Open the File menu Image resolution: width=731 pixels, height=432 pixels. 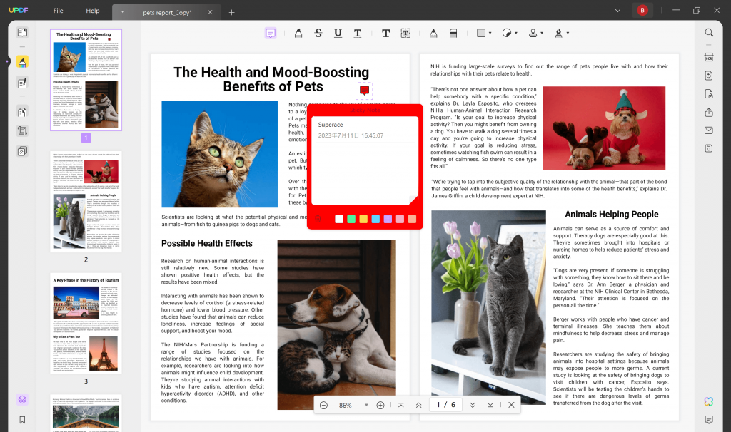(x=59, y=11)
